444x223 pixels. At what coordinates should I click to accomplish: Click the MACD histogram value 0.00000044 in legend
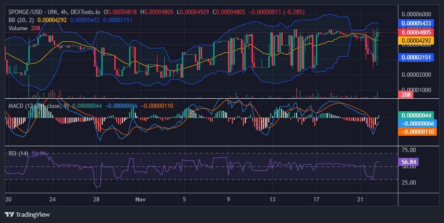click(x=87, y=106)
